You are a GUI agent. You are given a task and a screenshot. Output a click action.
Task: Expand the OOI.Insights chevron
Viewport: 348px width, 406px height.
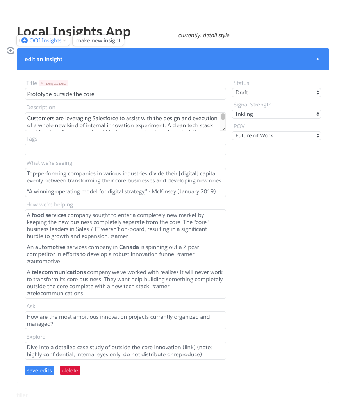tap(65, 40)
